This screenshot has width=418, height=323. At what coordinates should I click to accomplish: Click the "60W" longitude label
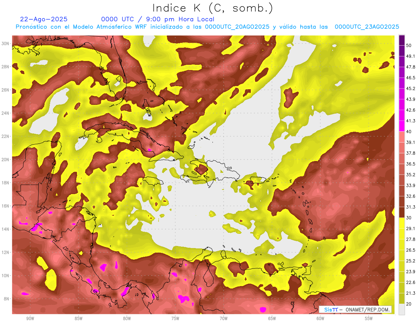point(320,318)
